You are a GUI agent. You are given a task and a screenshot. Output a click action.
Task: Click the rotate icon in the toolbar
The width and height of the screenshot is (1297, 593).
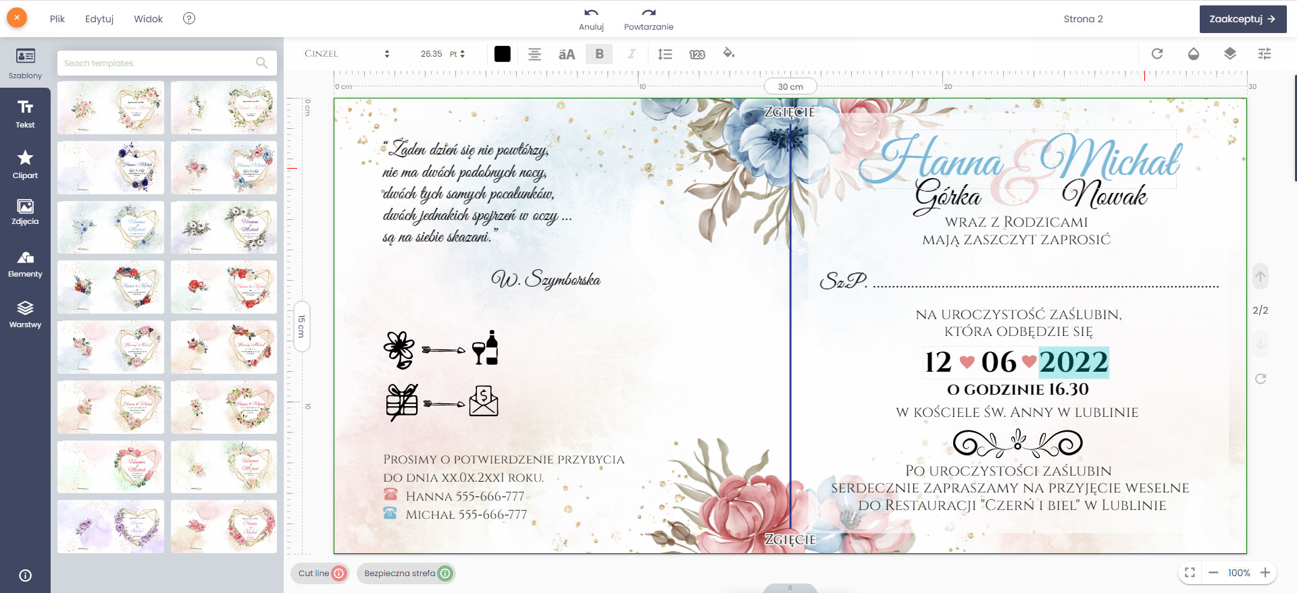pos(1157,53)
